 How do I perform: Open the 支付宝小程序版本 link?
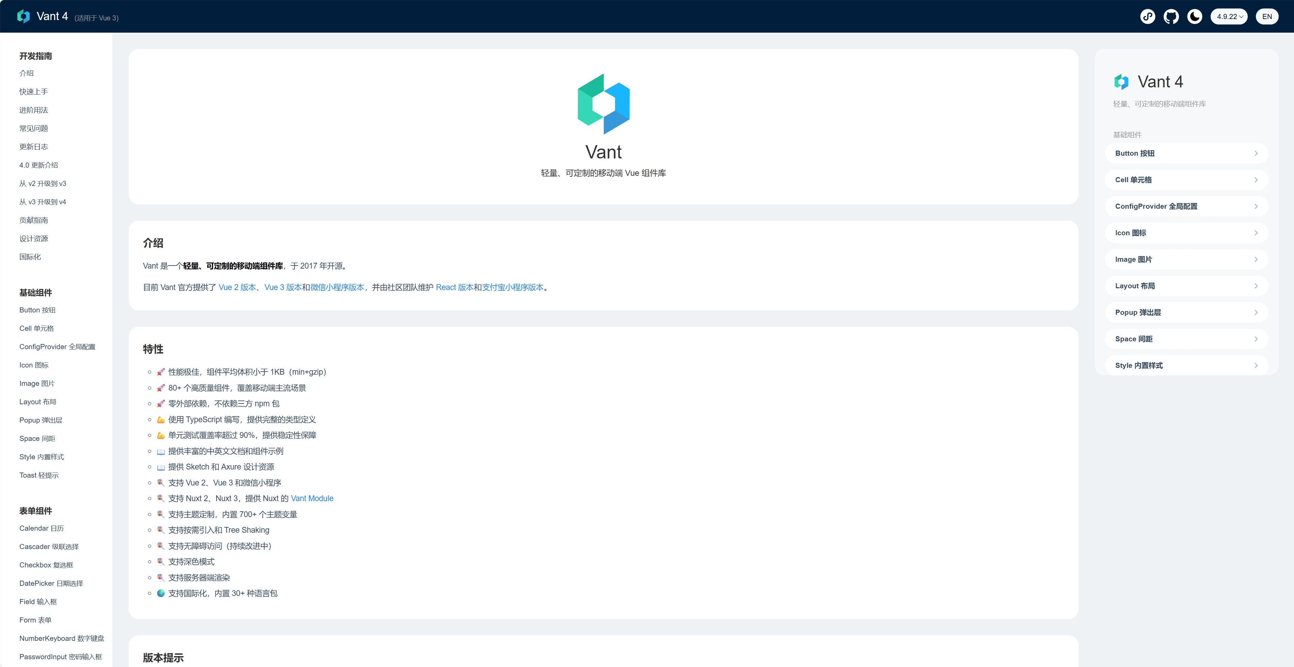513,288
